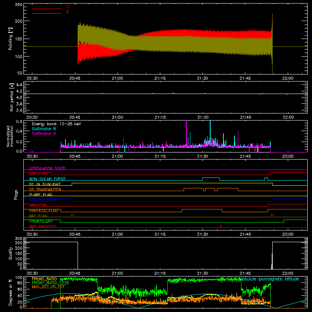Click the 'Pointing' vertical axis title
Image resolution: width=312 pixels, height=312 pixels.
11,39
